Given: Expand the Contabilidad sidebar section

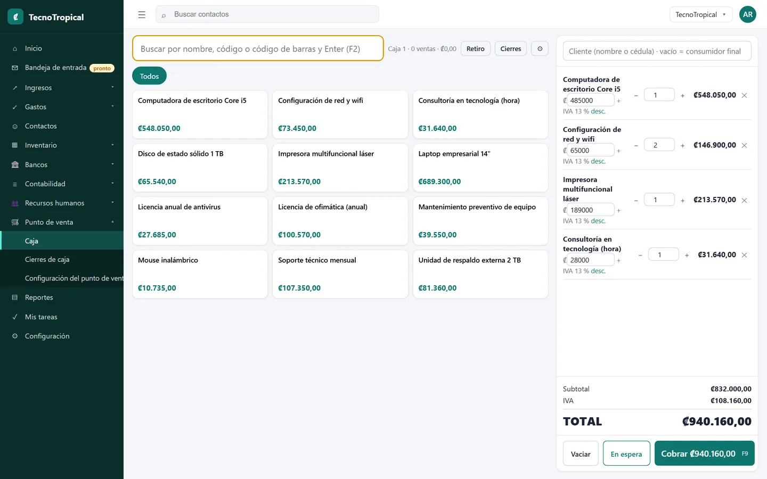Looking at the screenshot, I should point(62,184).
